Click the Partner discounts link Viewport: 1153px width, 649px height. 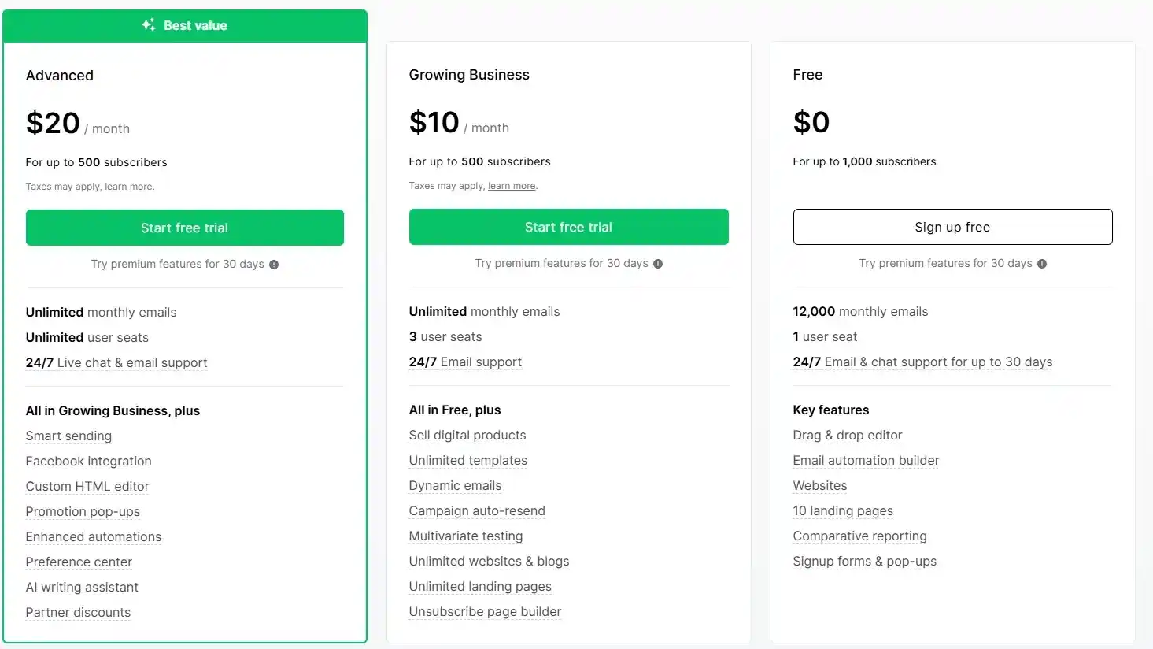click(x=78, y=612)
